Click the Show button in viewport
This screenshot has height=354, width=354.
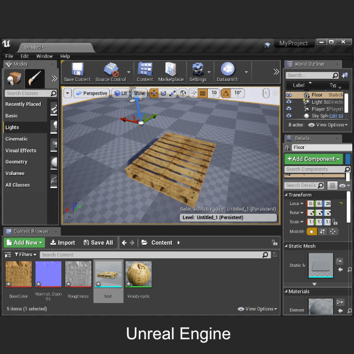tap(139, 93)
